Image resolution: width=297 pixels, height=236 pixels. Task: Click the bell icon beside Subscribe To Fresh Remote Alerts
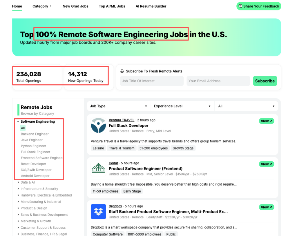click(x=122, y=71)
